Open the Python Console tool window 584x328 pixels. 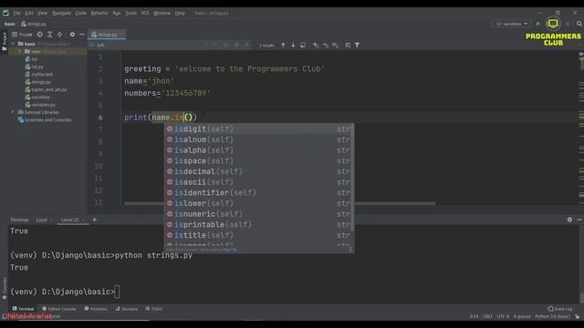click(58, 309)
